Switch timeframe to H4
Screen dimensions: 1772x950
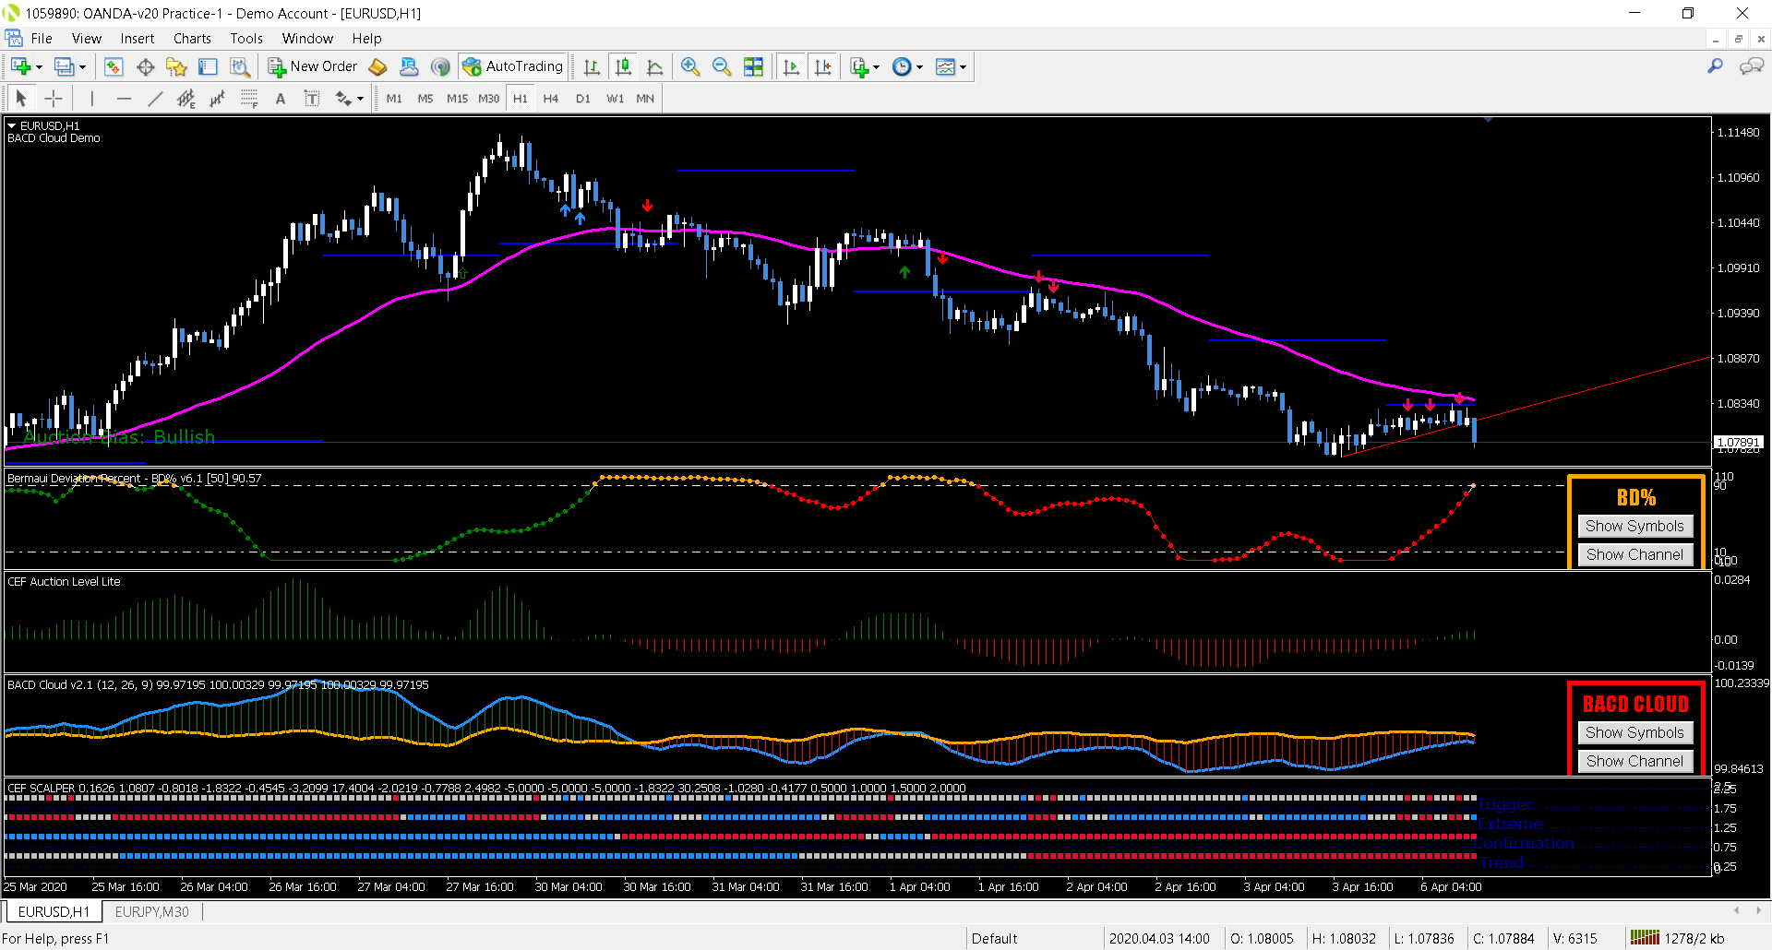coord(551,98)
